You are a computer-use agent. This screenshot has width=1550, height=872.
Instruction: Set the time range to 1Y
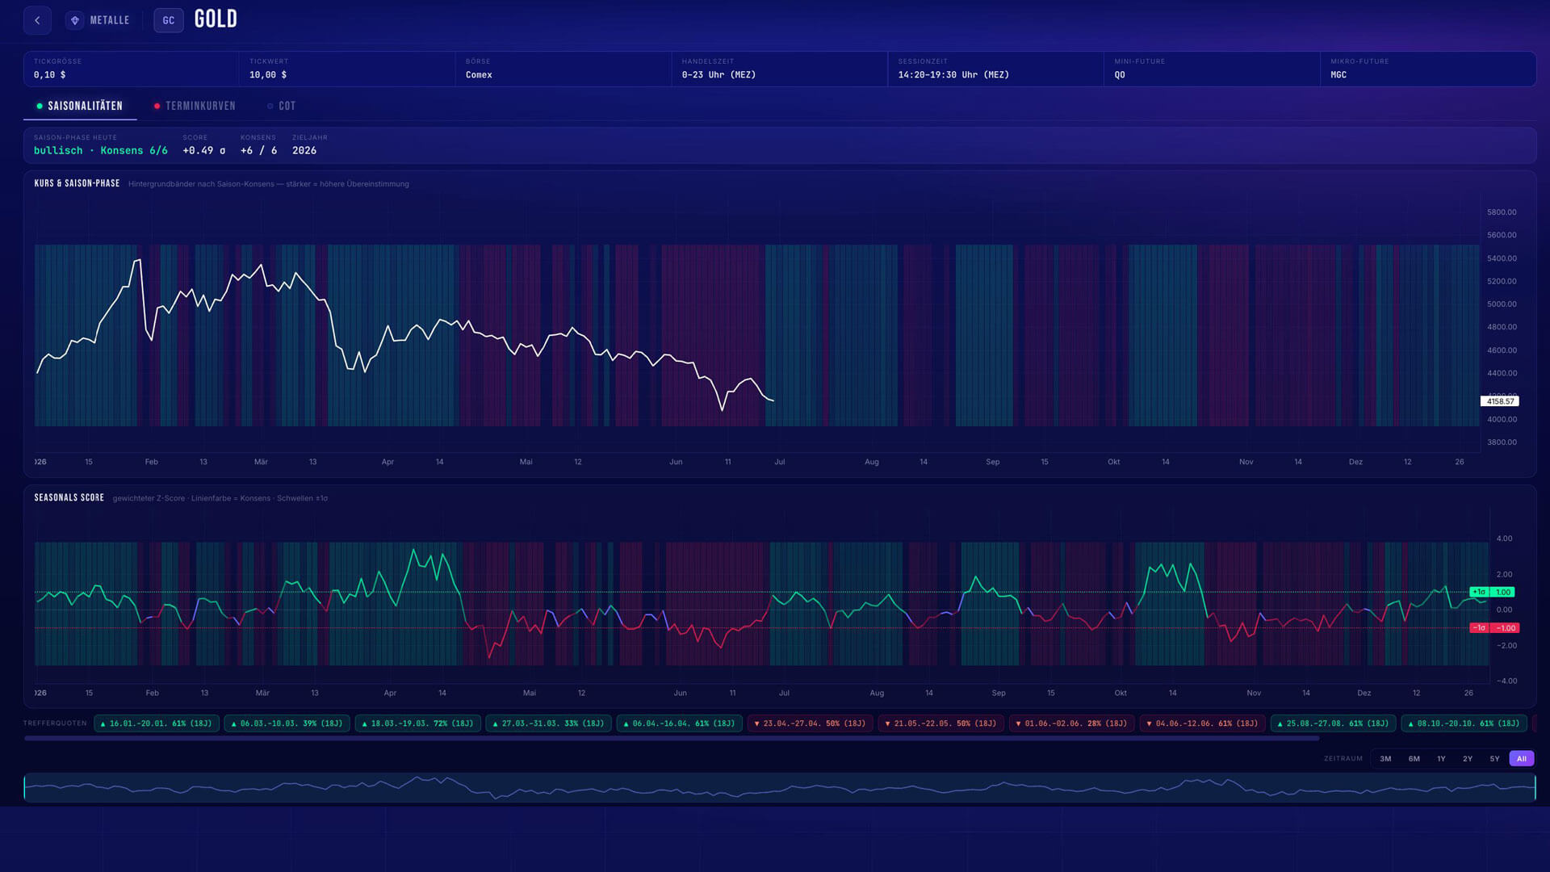(1441, 758)
